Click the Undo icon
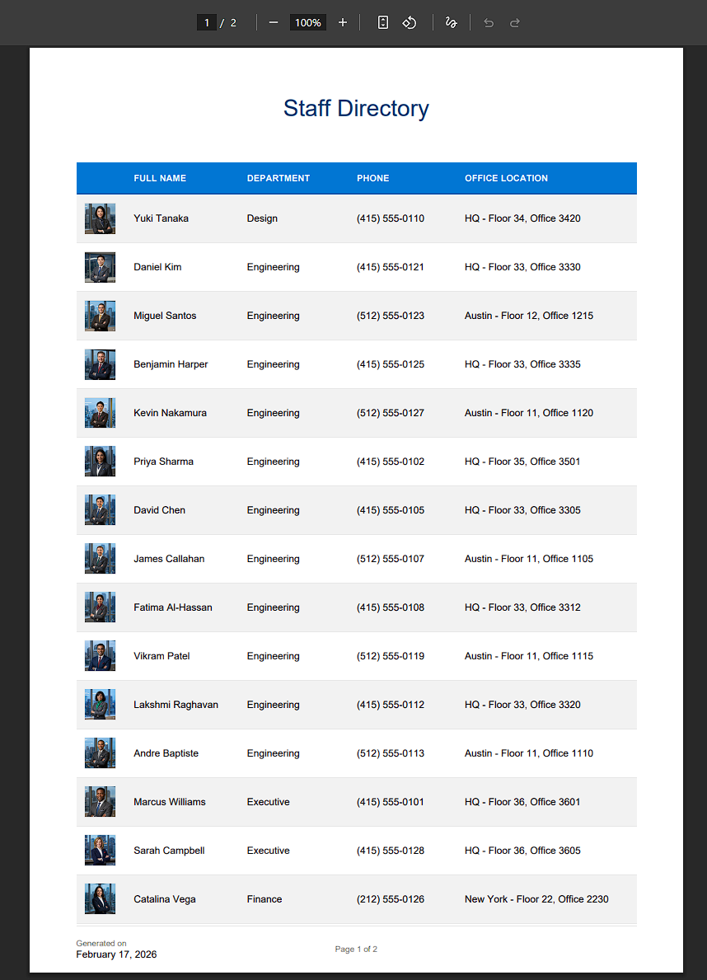 (488, 22)
